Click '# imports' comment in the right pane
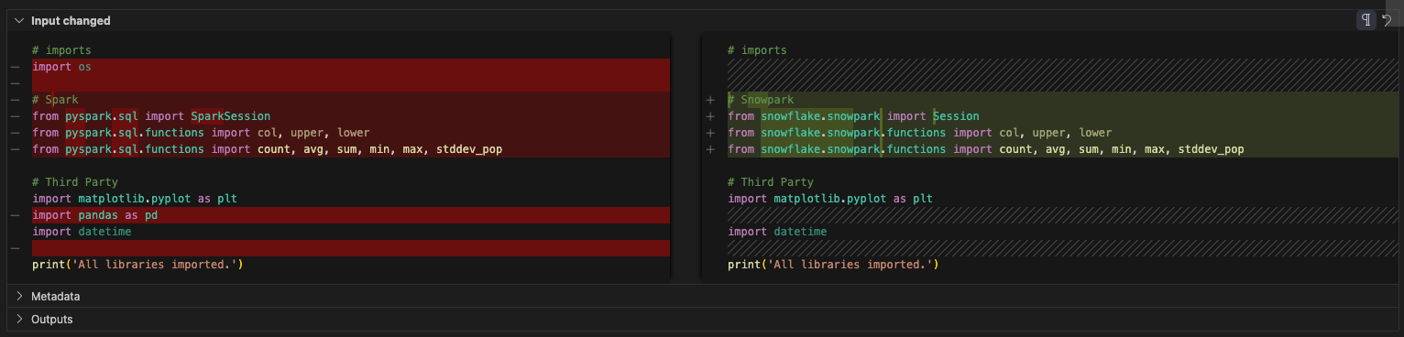Viewport: 1404px width, 337px height. [x=757, y=50]
